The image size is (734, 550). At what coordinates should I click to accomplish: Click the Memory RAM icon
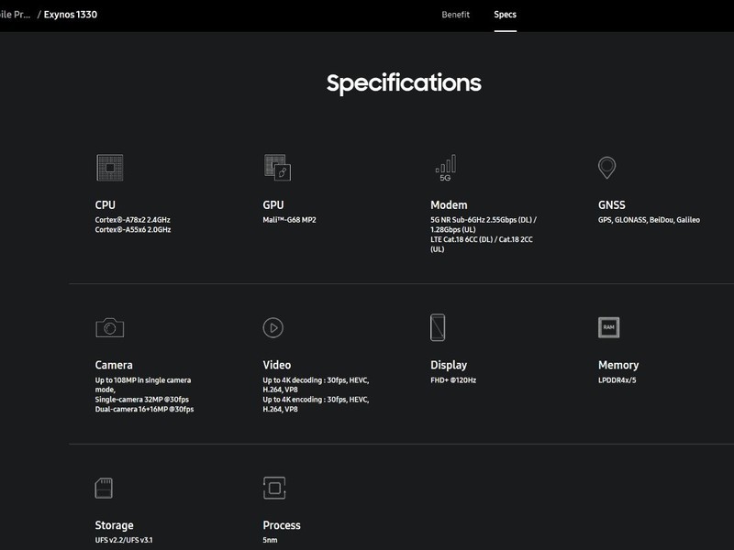point(608,327)
